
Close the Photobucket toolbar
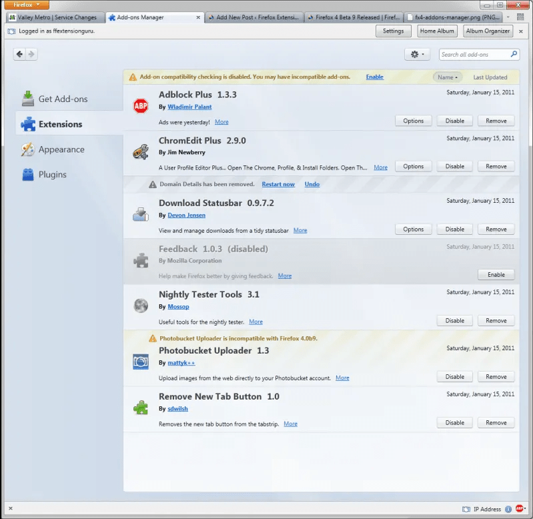[521, 31]
